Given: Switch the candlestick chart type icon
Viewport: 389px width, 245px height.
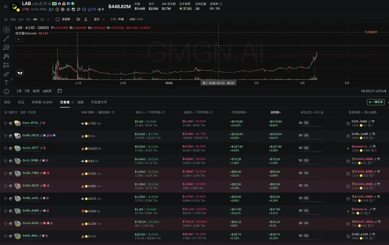Looking at the screenshot, I should point(78,19).
